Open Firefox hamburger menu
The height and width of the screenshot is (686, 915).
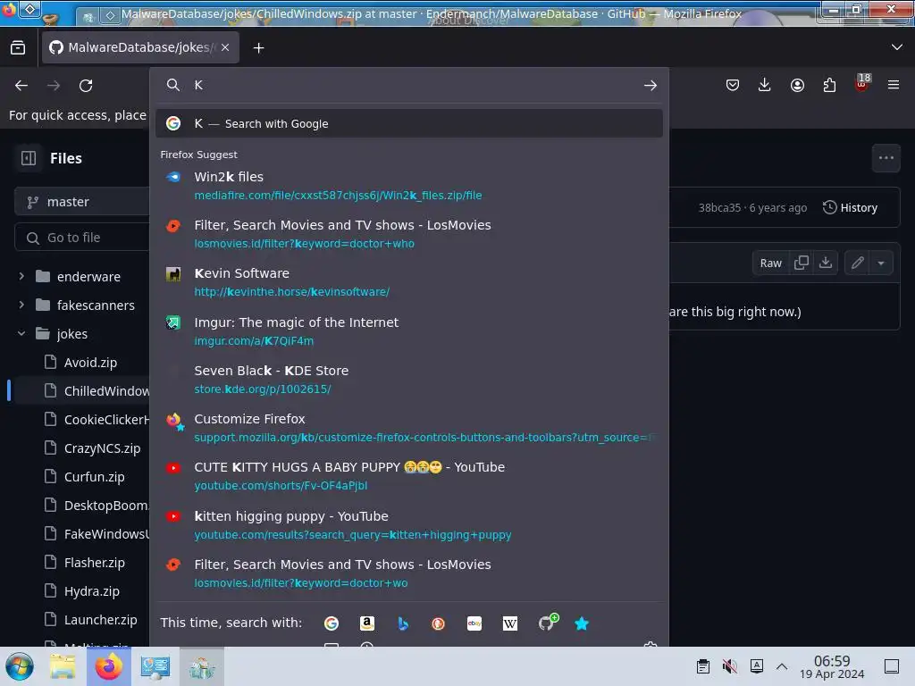tap(894, 85)
